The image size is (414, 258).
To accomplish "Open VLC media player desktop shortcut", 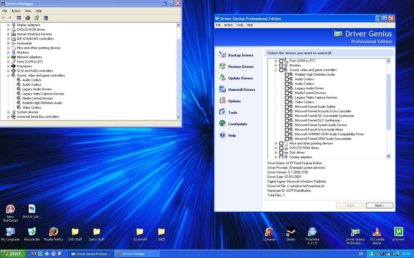I will [377, 232].
